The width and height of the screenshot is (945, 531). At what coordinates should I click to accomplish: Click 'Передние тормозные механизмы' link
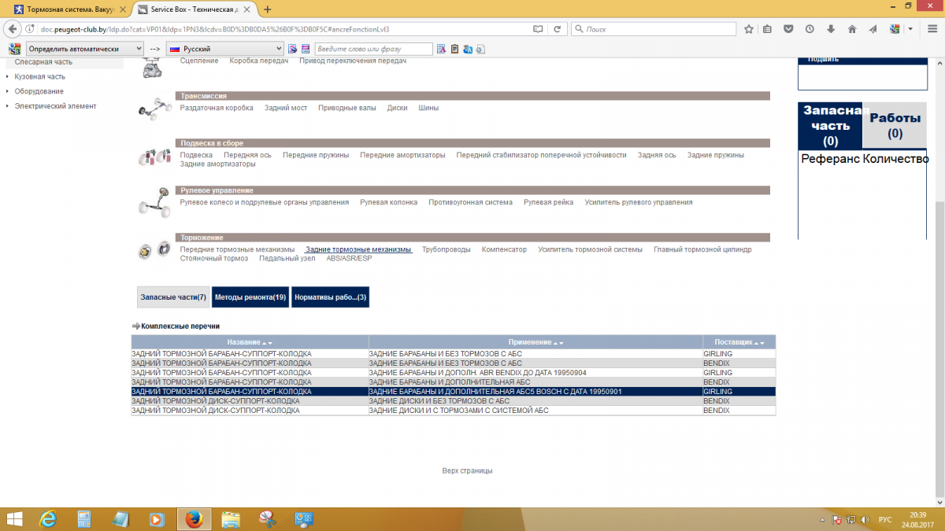point(237,249)
